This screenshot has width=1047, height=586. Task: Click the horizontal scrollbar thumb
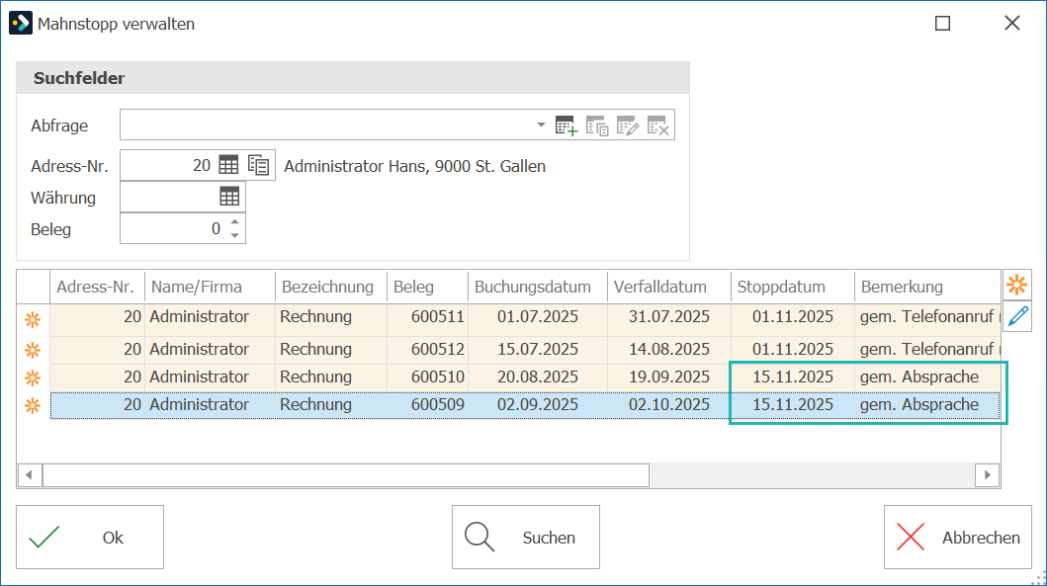click(346, 475)
